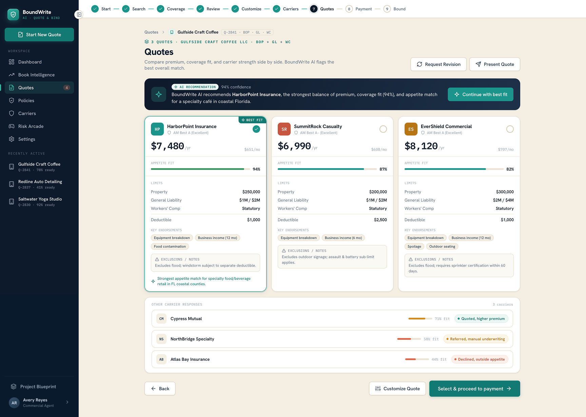Click the Quotes count badge 4
Image resolution: width=586 pixels, height=417 pixels.
(67, 88)
